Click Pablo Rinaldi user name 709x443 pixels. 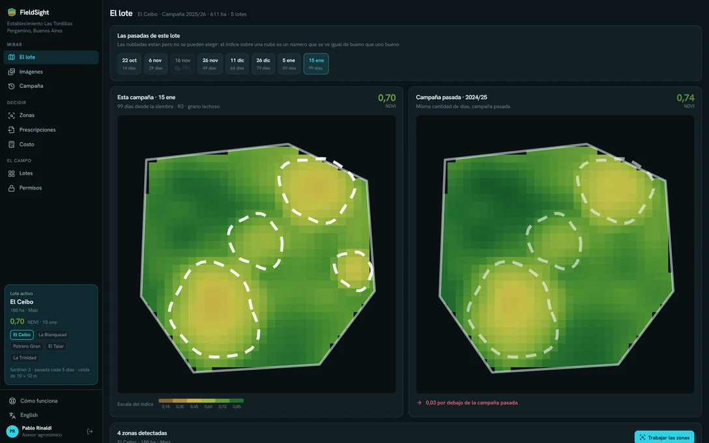pos(36,428)
